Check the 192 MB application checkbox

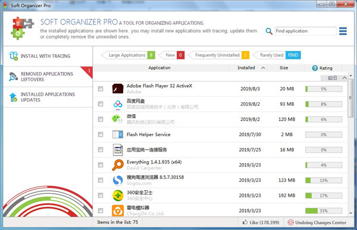click(101, 196)
